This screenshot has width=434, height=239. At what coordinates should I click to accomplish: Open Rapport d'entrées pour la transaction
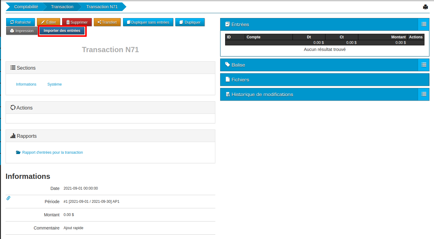[52, 152]
